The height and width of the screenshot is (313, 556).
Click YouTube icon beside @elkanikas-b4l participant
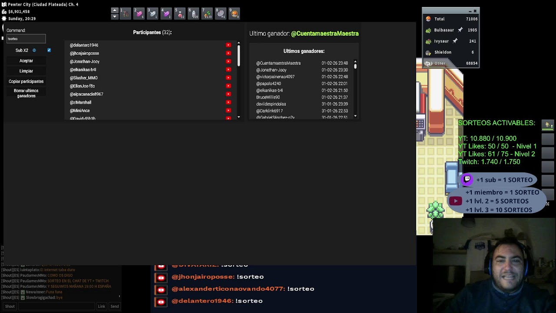click(x=228, y=70)
